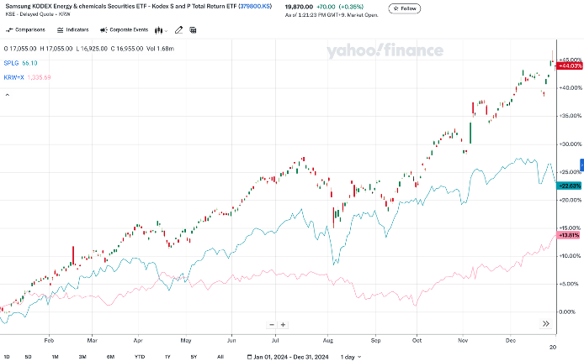Select the SPLG comparison label
Screen dimensions: 584x361
tap(11, 63)
